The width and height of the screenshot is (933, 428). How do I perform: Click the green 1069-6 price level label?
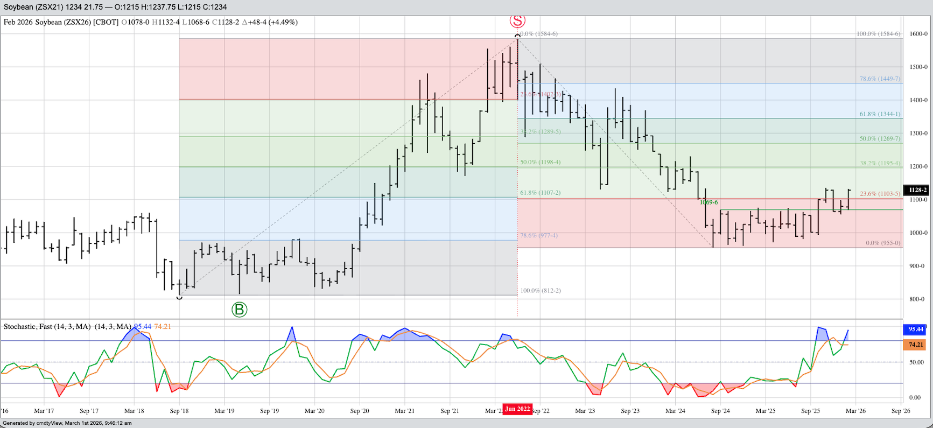point(708,202)
